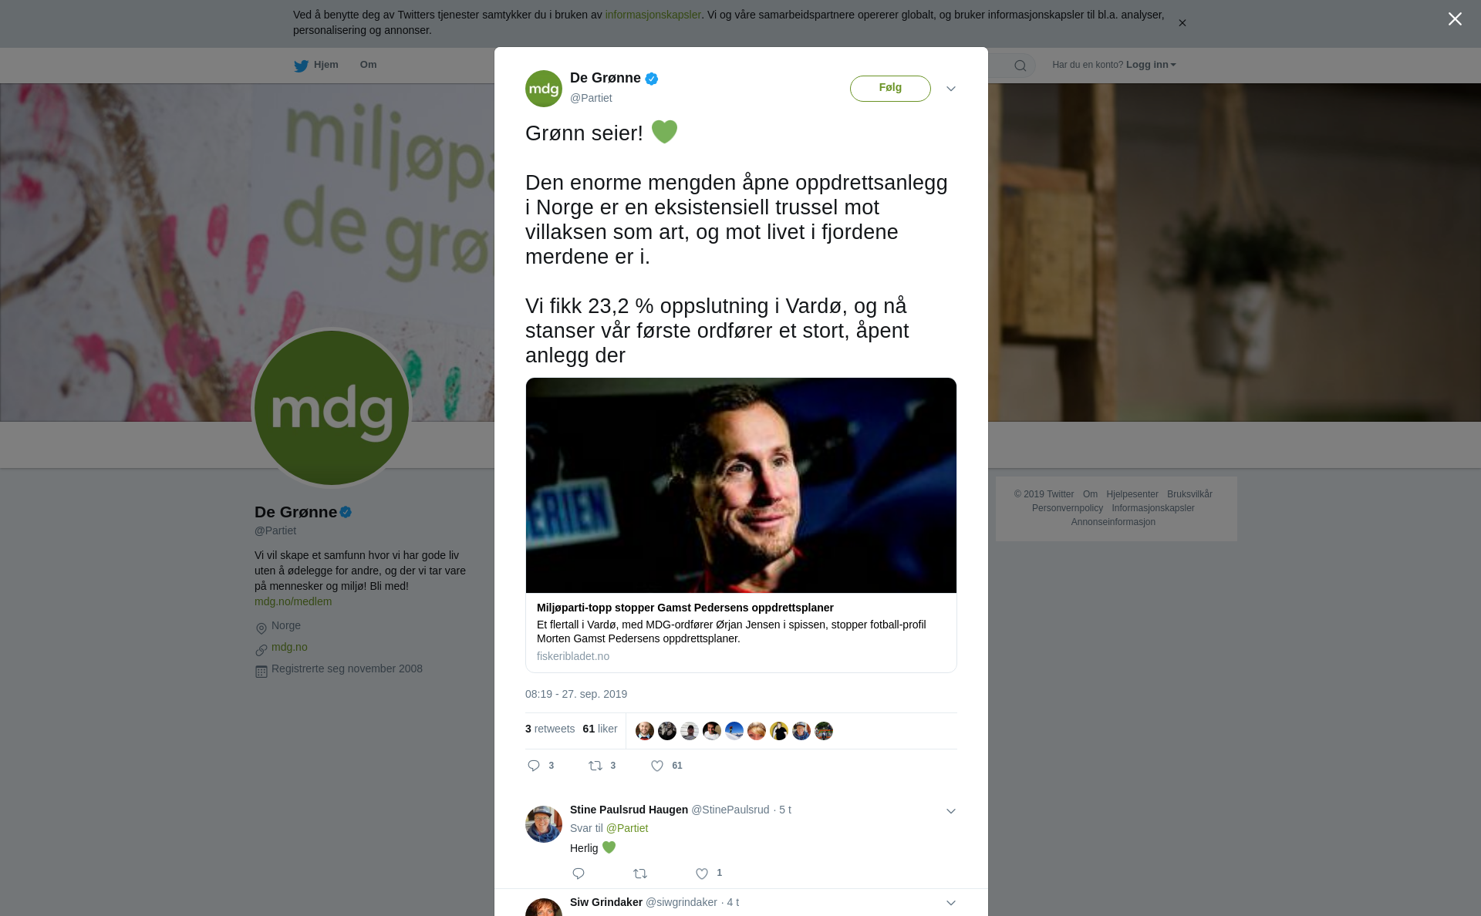Follow De Grønne with the Følg button
This screenshot has width=1481, height=916.
[x=890, y=89]
